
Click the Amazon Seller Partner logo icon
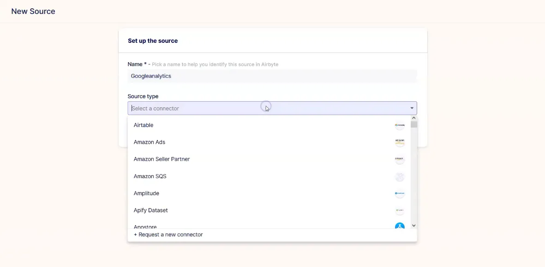pyautogui.click(x=400, y=159)
